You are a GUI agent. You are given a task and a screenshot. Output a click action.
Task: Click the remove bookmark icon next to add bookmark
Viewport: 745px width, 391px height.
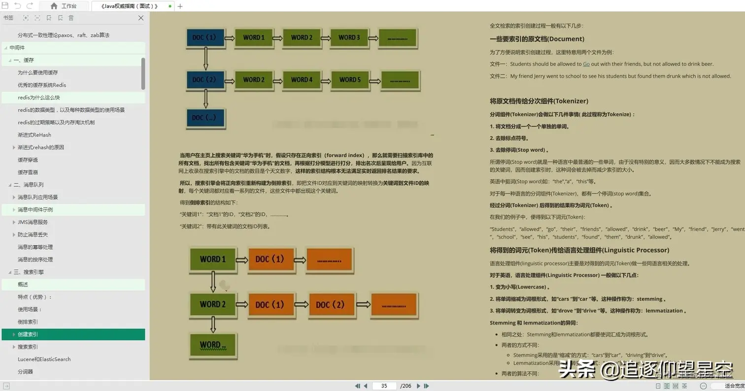pyautogui.click(x=61, y=18)
